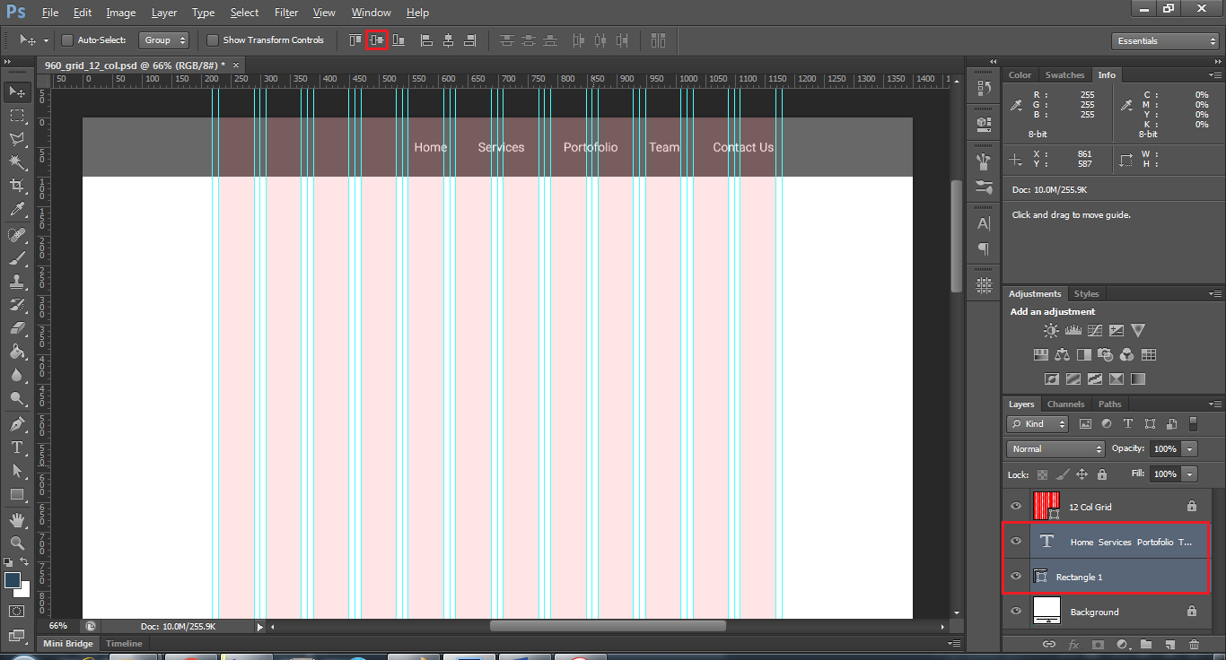The height and width of the screenshot is (660, 1226).
Task: Create a new layer with the icon
Action: (x=1170, y=644)
